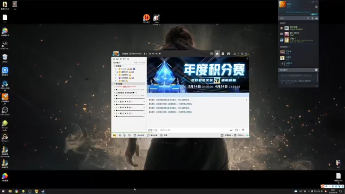Open the Steam profile avatar in the friends window
The width and height of the screenshot is (345, 194).
282,4
